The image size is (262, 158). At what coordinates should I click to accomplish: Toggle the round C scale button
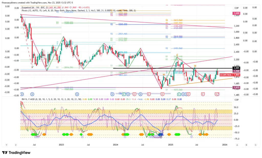255,145
